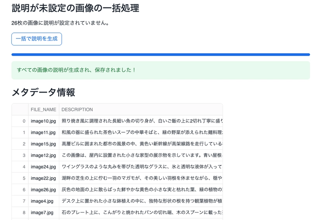
Task: Select the image22.jpg file name cell
Action: click(x=44, y=178)
